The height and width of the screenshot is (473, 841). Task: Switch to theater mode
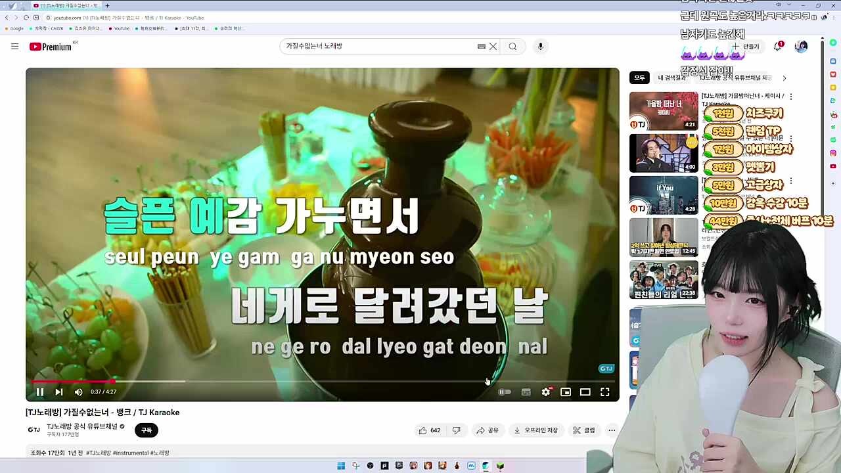click(585, 392)
